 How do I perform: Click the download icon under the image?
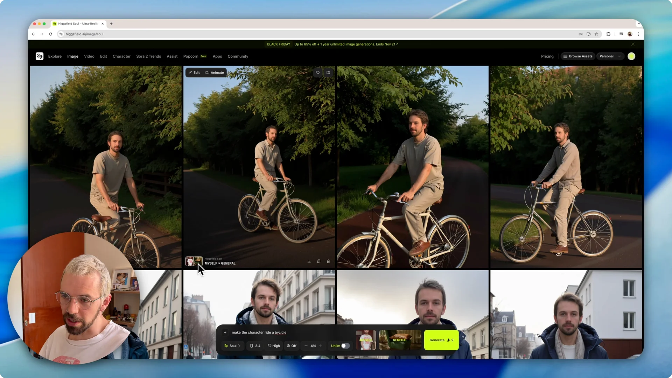(309, 261)
